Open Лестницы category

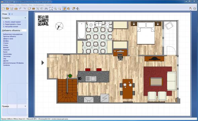(x=7, y=56)
